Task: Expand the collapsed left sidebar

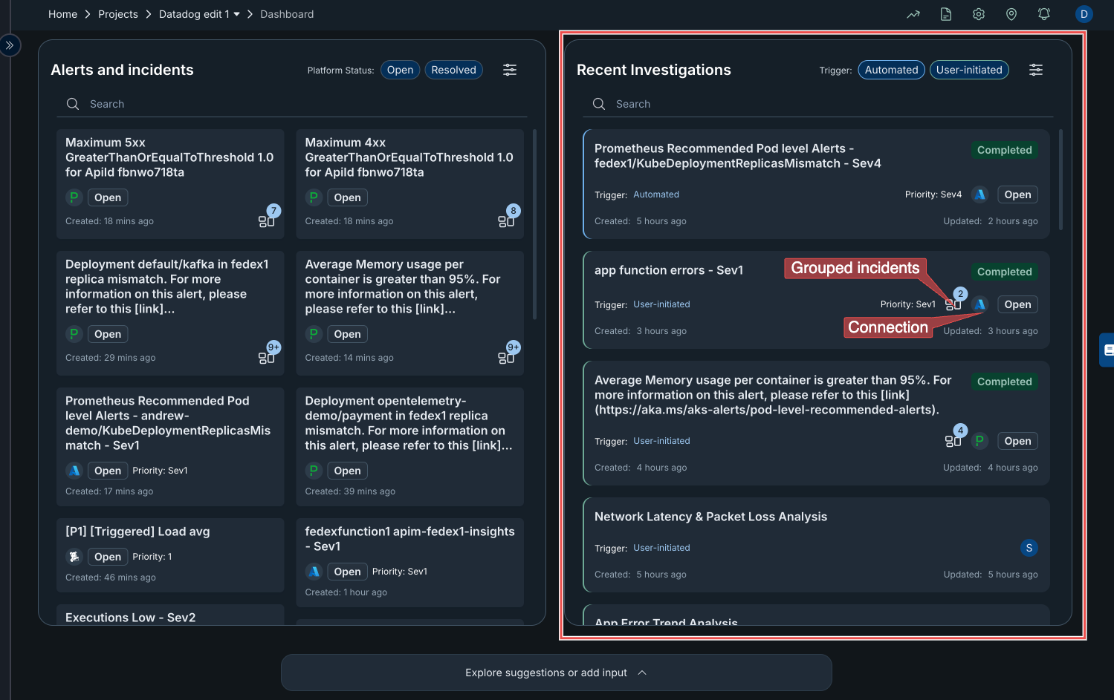Action: (x=10, y=45)
